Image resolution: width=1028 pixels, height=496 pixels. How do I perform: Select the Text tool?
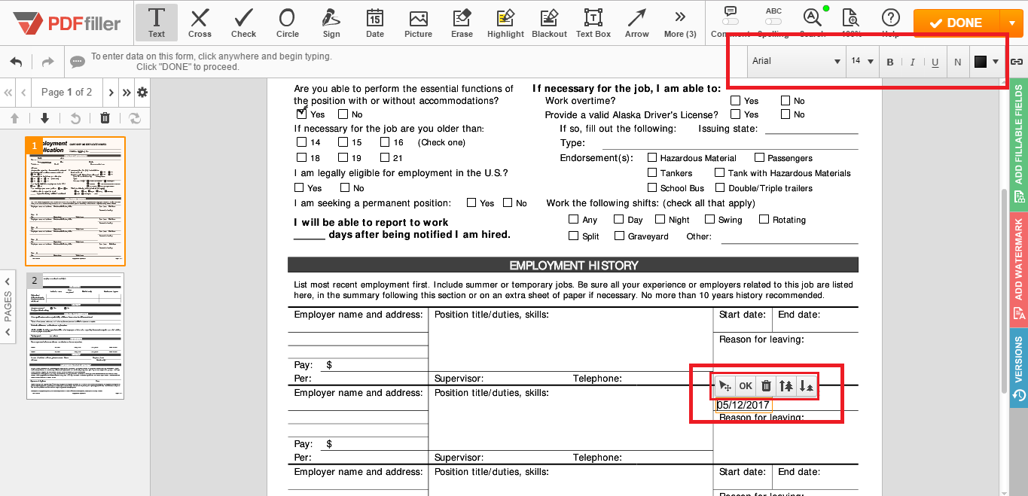157,23
